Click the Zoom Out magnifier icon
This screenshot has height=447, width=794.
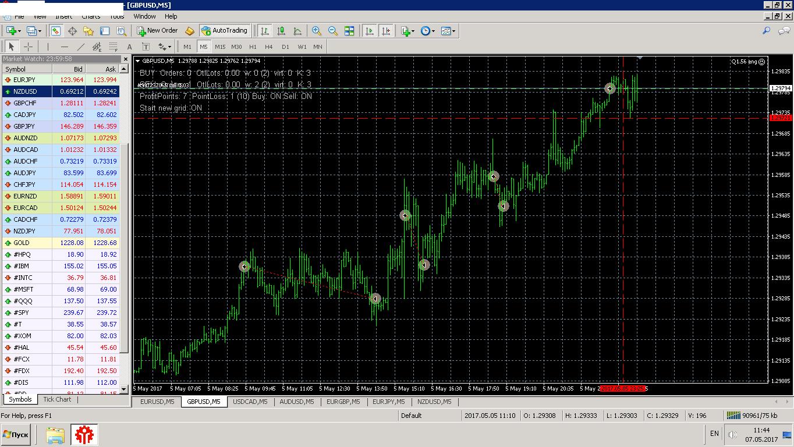pyautogui.click(x=333, y=31)
